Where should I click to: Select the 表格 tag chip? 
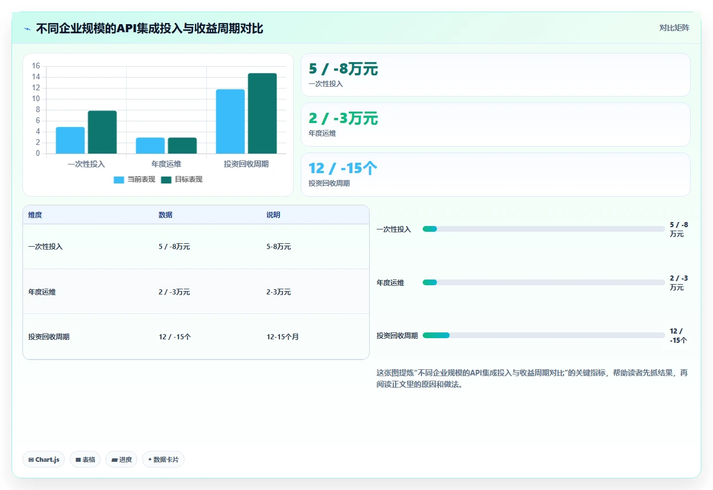coord(85,460)
